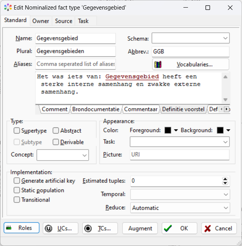Click the Aliases input field
Image resolution: width=242 pixels, height=246 pixels.
click(x=75, y=64)
